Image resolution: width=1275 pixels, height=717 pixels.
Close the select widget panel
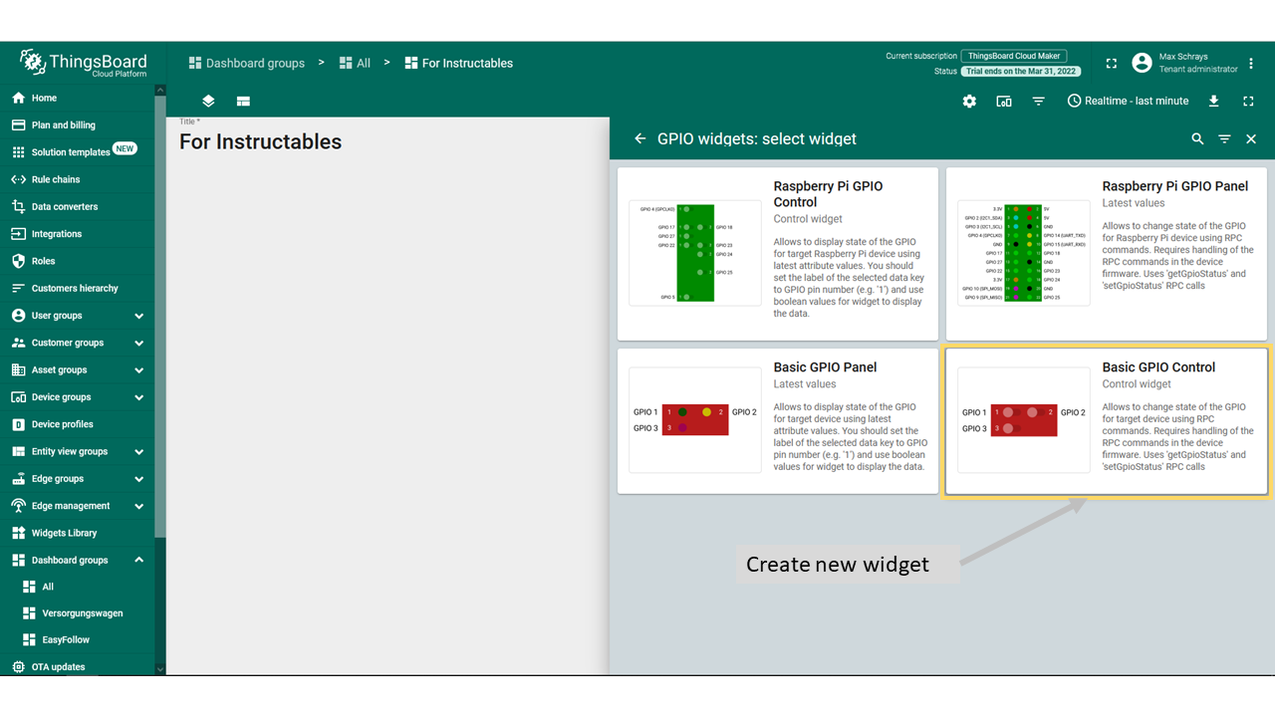(1251, 138)
